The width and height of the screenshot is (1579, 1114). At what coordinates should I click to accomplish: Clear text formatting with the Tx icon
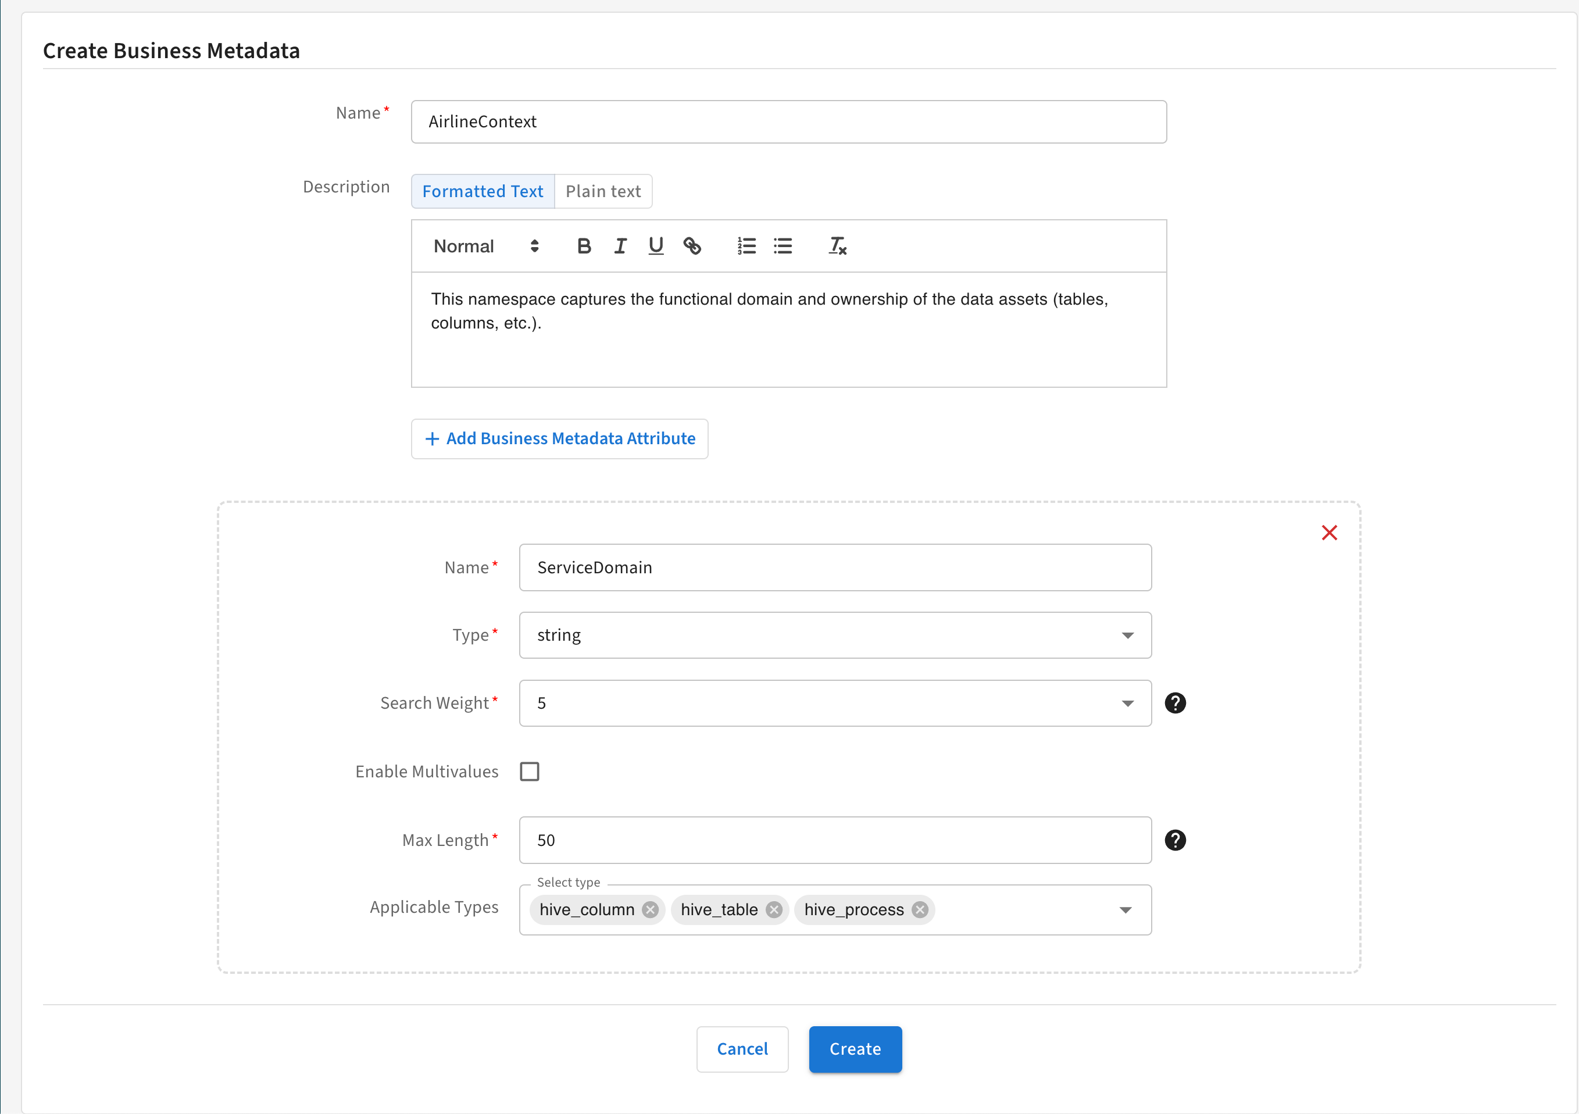pos(837,246)
